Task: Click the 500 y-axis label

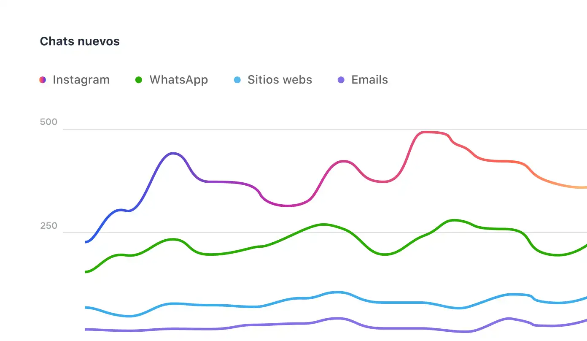Action: coord(48,122)
